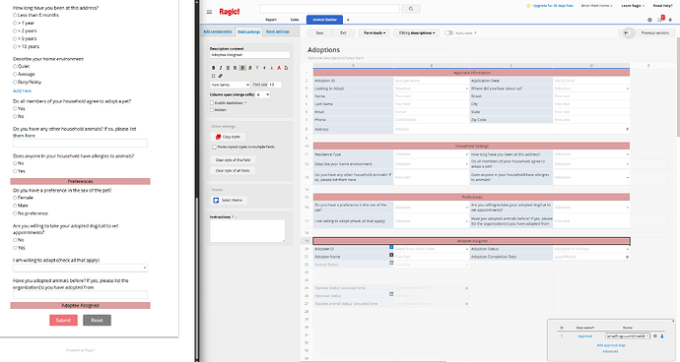
Task: Open the Animal Shelter tab
Action: click(324, 20)
